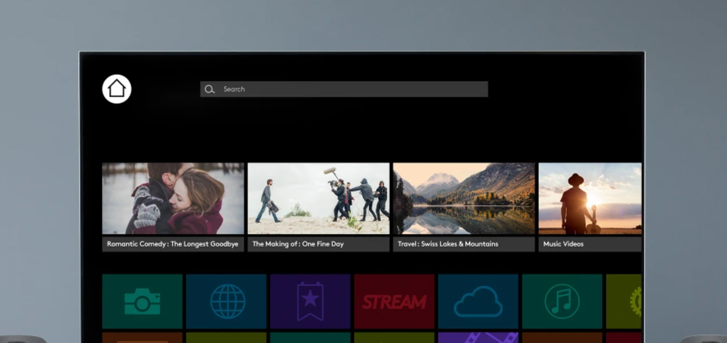Select the purple film strip tile
Image resolution: width=727 pixels, height=343 pixels.
[x=478, y=338]
